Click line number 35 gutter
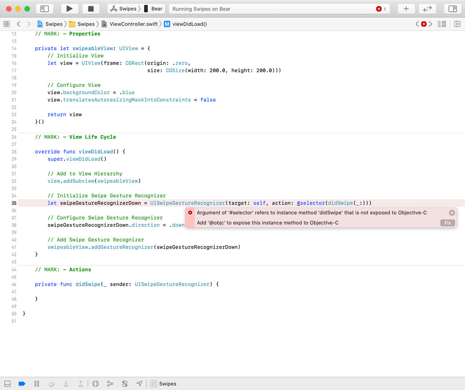The width and height of the screenshot is (465, 390). click(x=14, y=203)
